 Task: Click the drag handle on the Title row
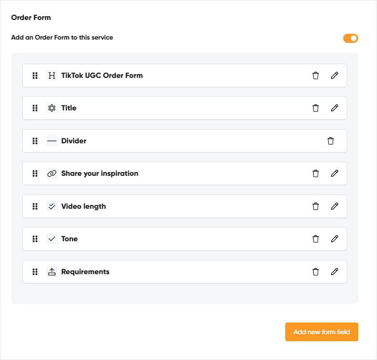coord(35,108)
